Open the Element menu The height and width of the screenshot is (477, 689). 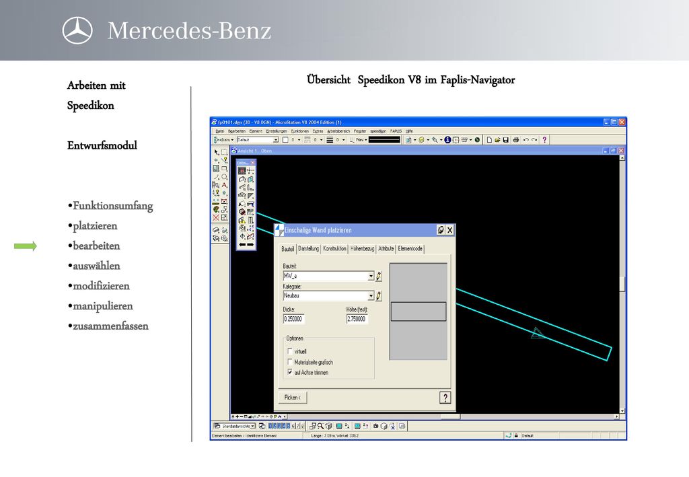255,131
